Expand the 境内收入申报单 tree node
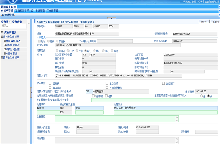Viewport: 220px width, 144px height. [2, 58]
